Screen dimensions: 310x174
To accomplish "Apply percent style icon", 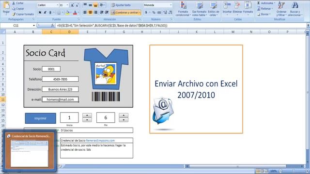I will [x=154, y=13].
